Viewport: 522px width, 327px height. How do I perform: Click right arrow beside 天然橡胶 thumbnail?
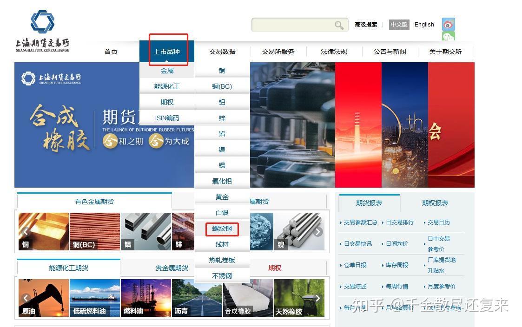(318, 298)
